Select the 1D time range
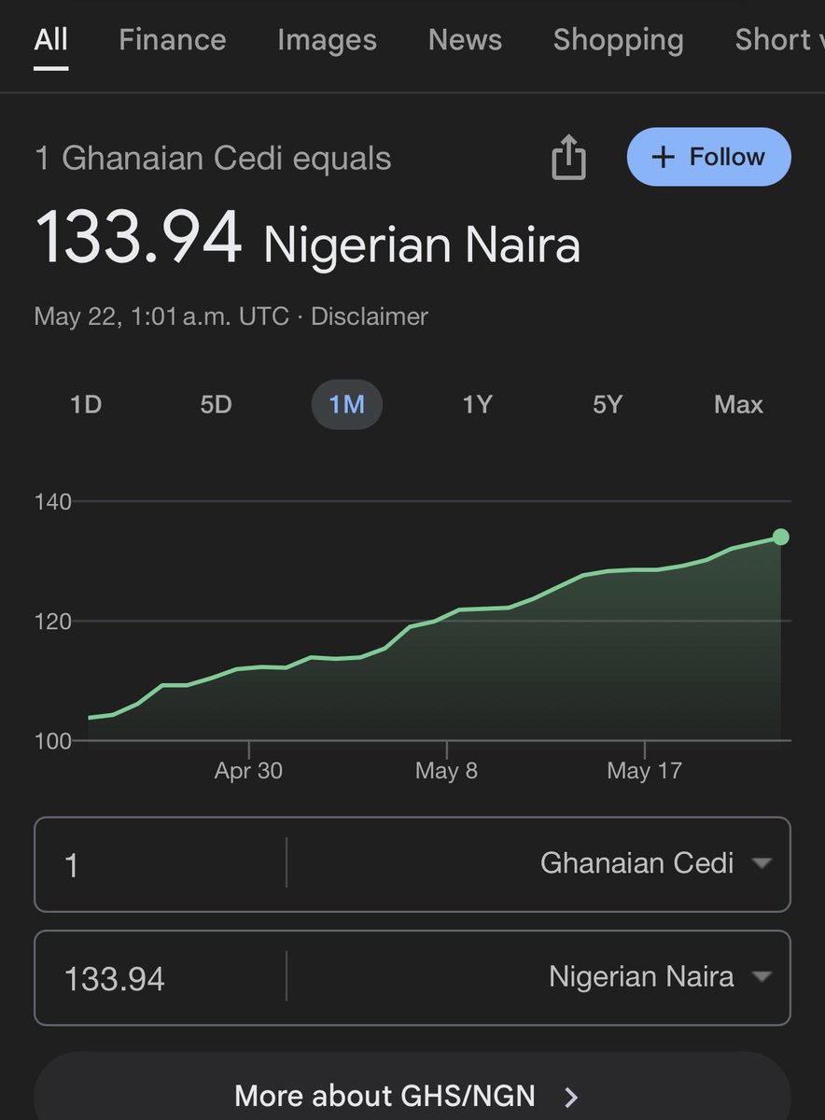This screenshot has width=825, height=1120. click(86, 404)
